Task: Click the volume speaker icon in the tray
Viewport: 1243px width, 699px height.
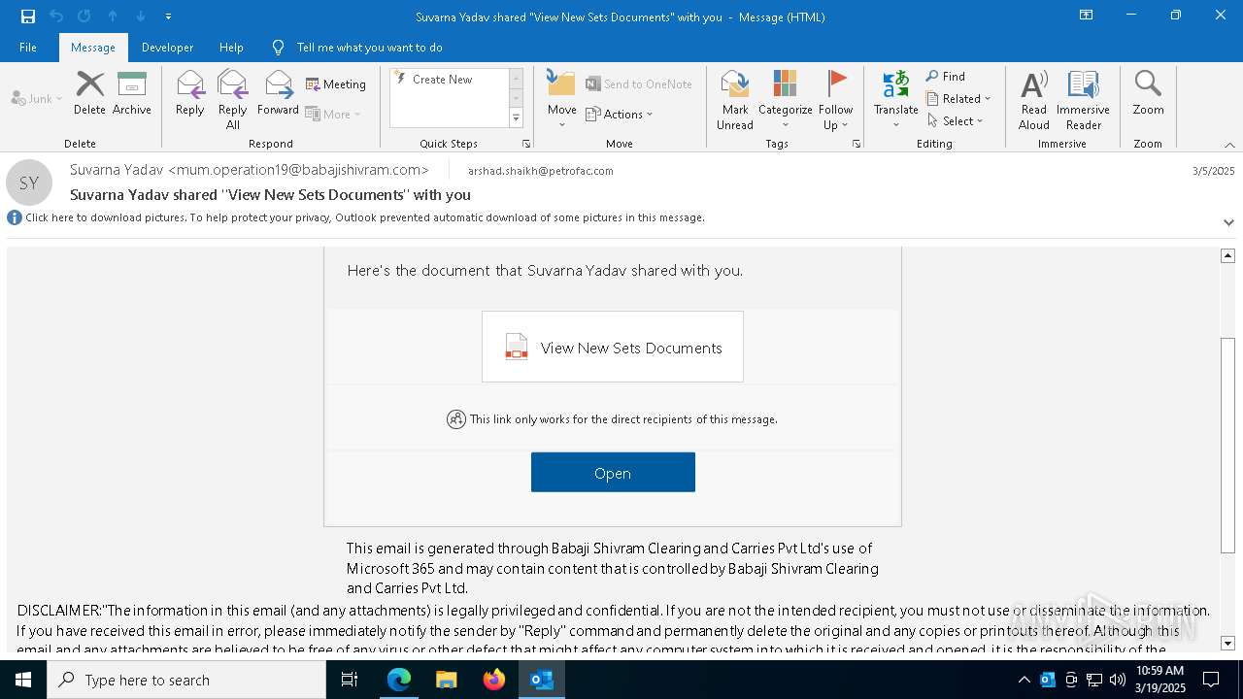Action: pos(1118,680)
